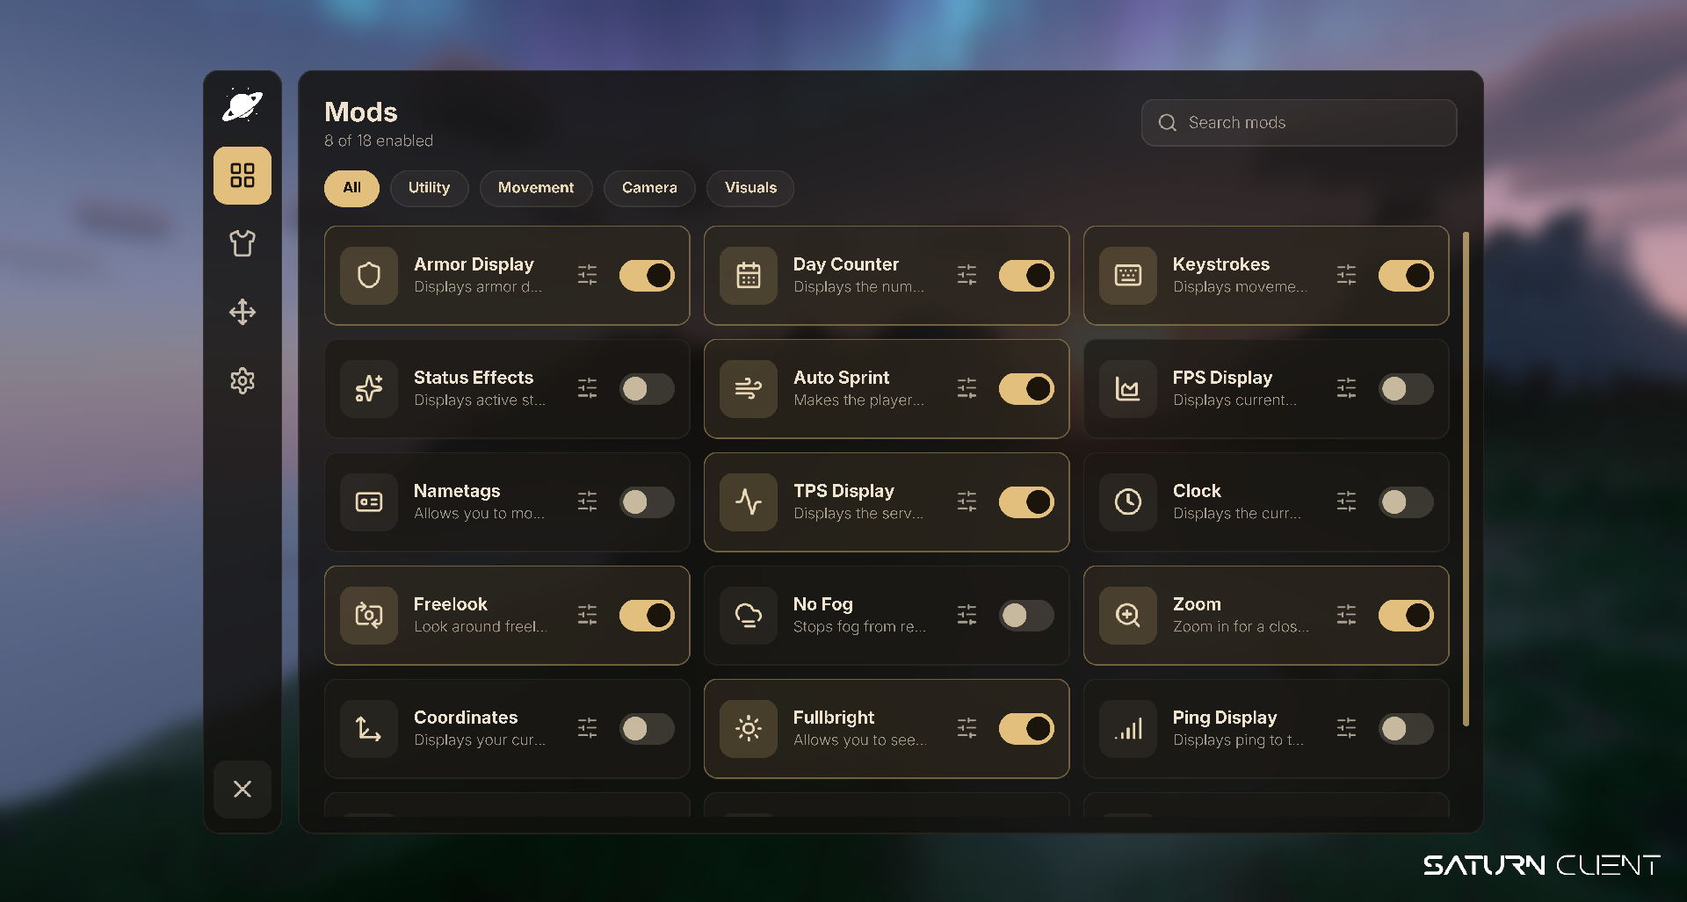Open Ping Display settings sliders icon
Image resolution: width=1687 pixels, height=902 pixels.
(1346, 728)
